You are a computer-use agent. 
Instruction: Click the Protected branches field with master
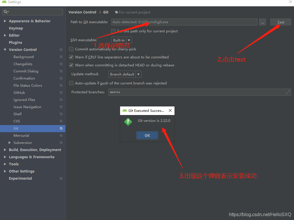(x=200, y=92)
